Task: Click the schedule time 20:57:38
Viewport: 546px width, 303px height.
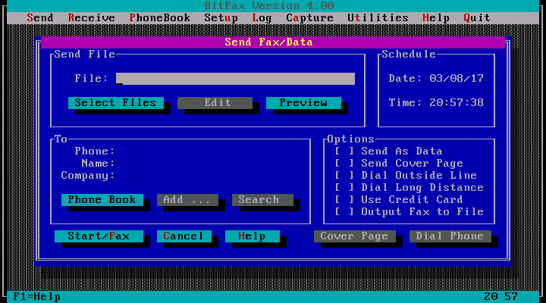Action: [457, 103]
